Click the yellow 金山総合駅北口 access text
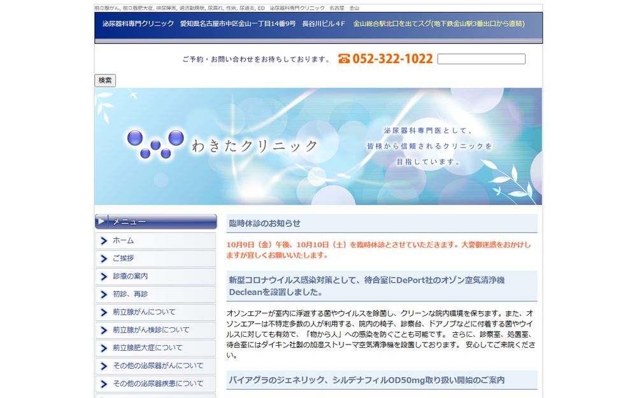The image size is (637, 398). pos(439,24)
